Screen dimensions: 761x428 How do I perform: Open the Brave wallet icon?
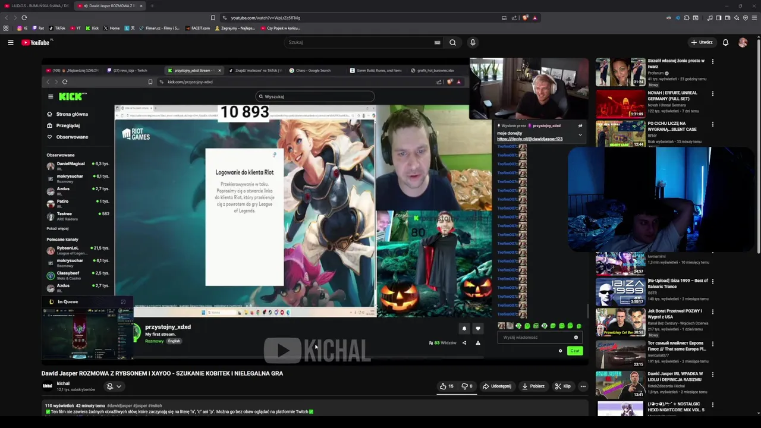pyautogui.click(x=727, y=18)
